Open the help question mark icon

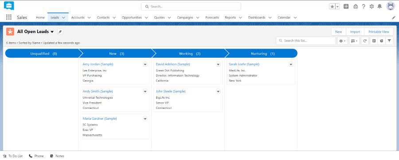pos(364,7)
